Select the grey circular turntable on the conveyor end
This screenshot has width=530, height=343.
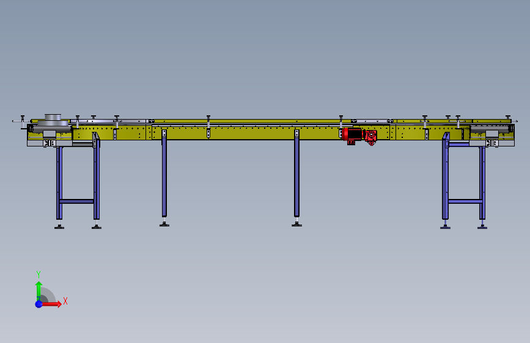click(53, 120)
